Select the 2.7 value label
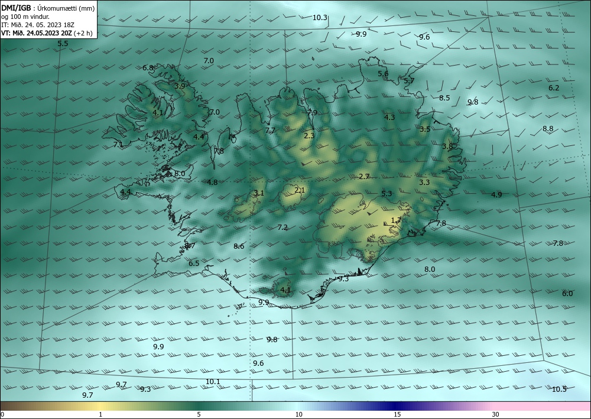This screenshot has height=419, width=591. [364, 176]
